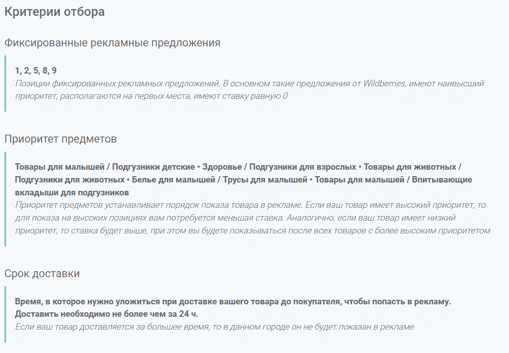
Task: Click the phrase "имеют ставку равную 0"
Action: point(240,96)
